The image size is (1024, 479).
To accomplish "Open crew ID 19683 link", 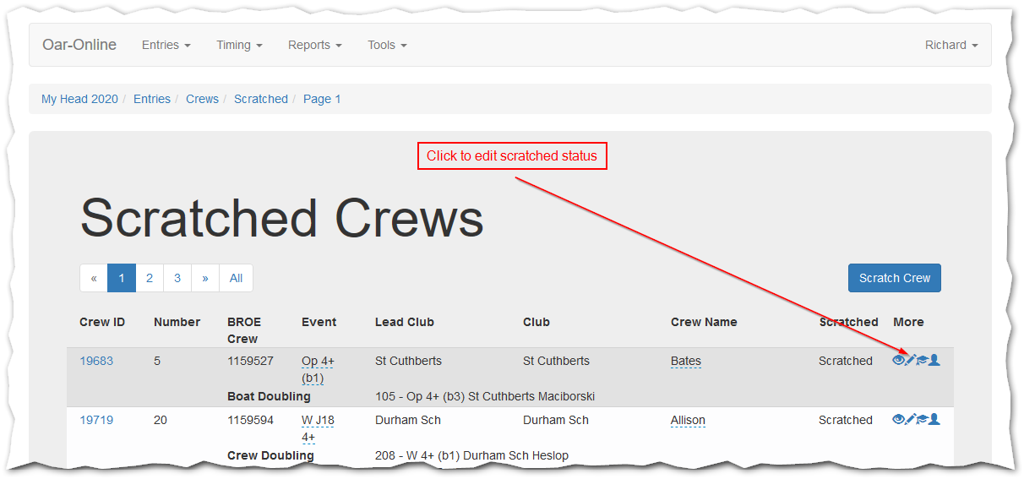I will [x=96, y=361].
